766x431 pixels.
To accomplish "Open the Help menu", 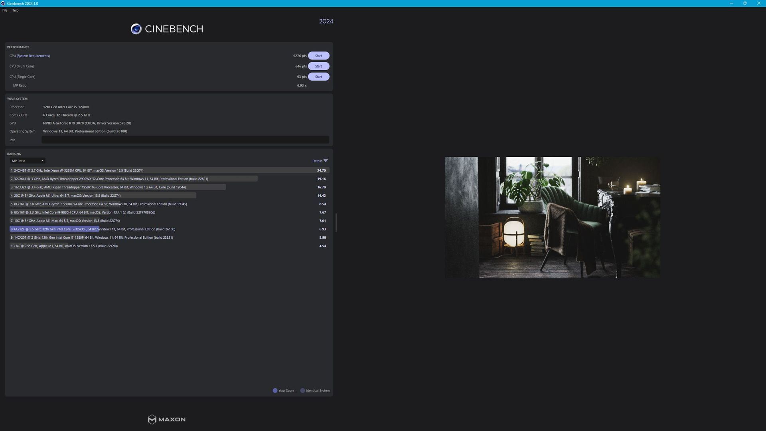I will (x=15, y=10).
